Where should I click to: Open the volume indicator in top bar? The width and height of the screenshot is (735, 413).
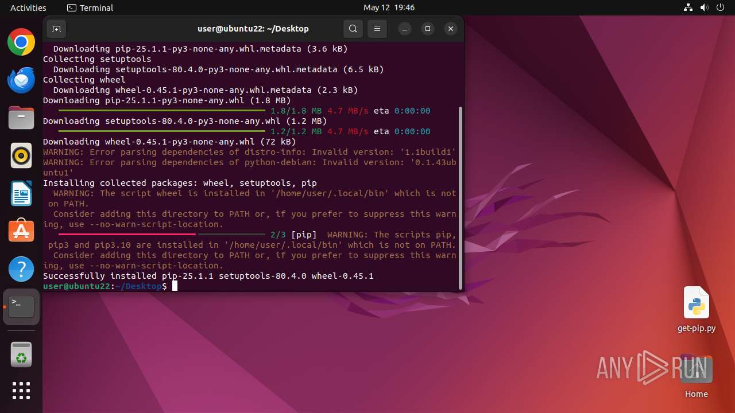(x=705, y=7)
